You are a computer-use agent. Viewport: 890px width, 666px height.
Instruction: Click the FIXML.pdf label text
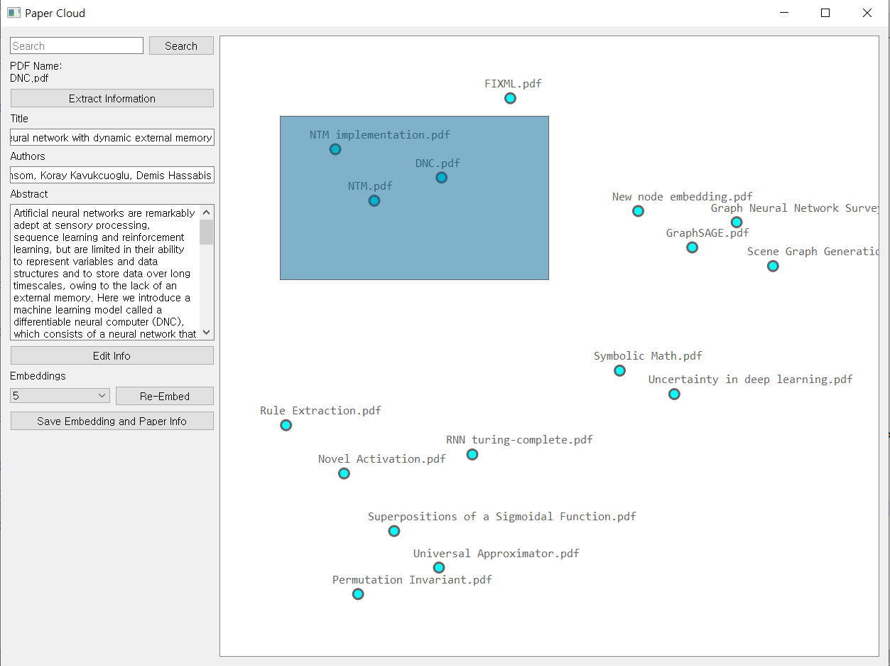513,83
